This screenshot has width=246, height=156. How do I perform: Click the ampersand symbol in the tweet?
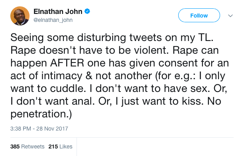coord(89,76)
